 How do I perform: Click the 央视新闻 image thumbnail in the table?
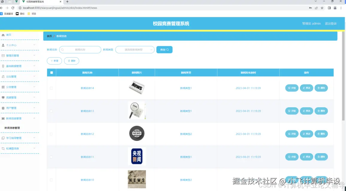click(x=137, y=156)
